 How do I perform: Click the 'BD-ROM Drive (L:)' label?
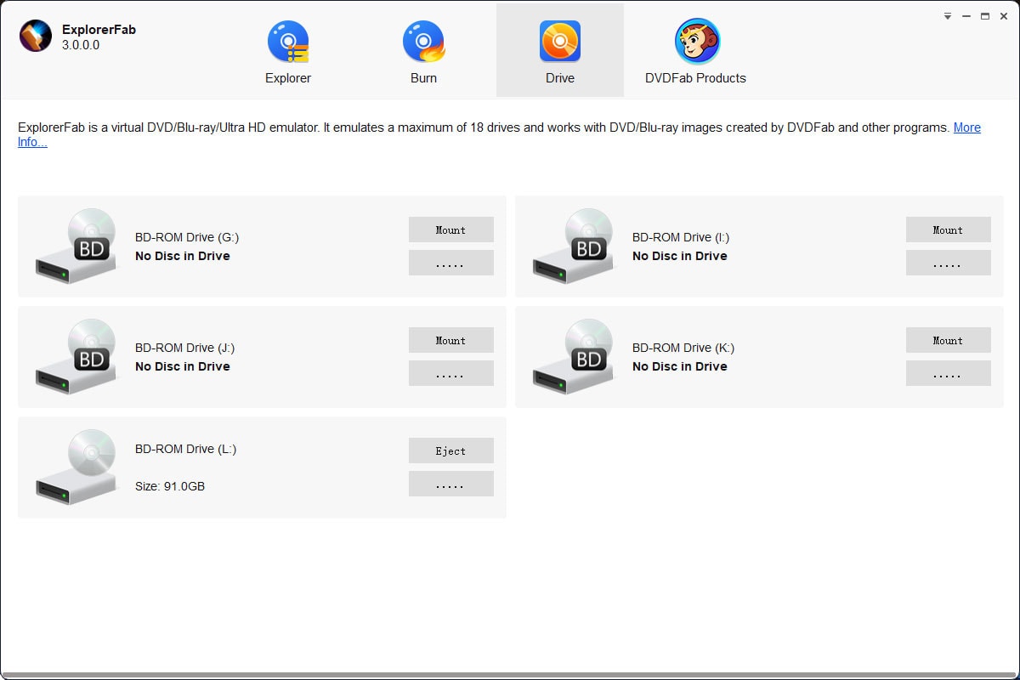tap(186, 449)
